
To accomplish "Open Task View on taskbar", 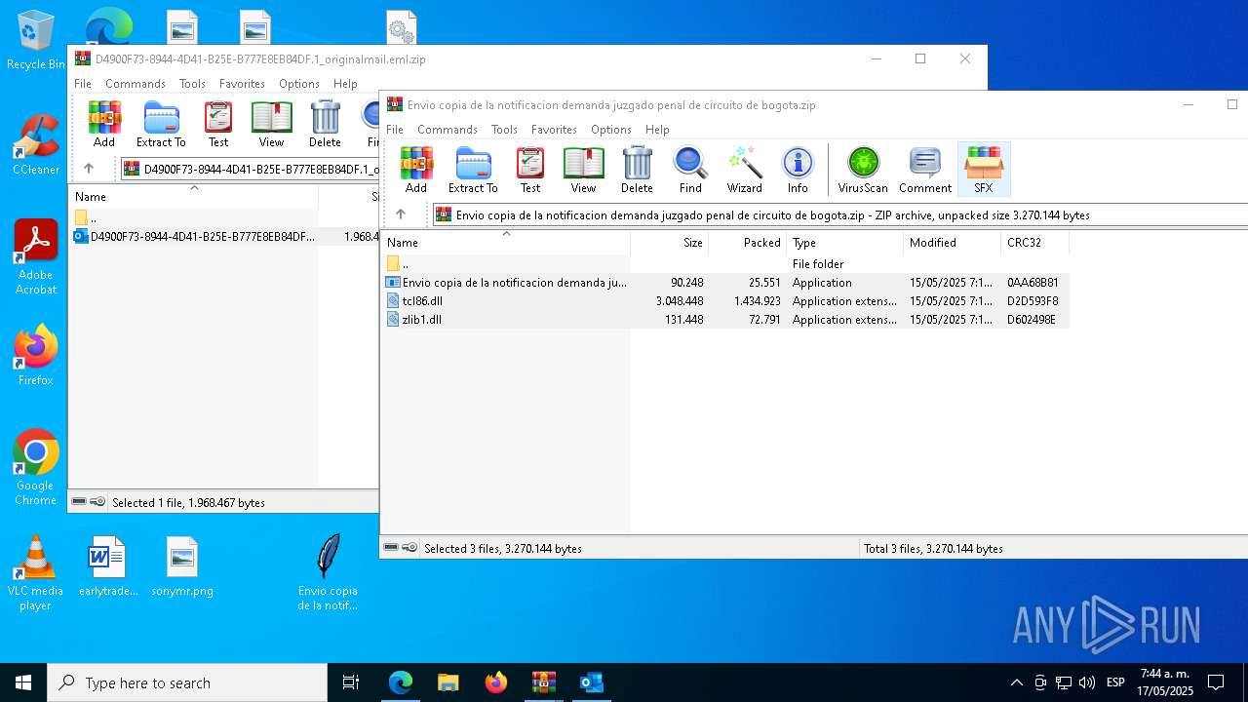I will click(x=351, y=682).
